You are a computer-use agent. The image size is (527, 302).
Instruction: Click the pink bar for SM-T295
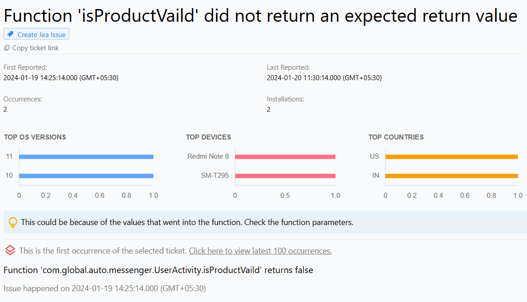click(x=285, y=175)
